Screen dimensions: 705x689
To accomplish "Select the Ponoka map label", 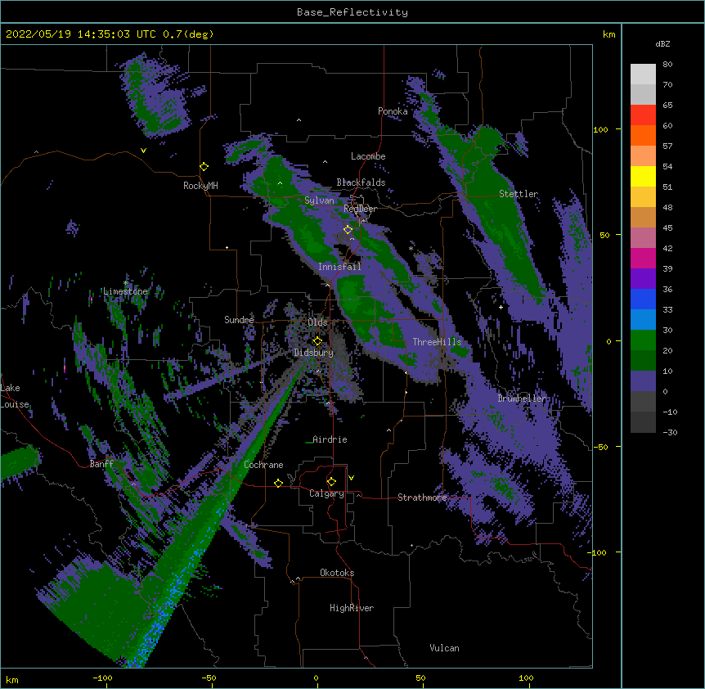I will click(393, 111).
